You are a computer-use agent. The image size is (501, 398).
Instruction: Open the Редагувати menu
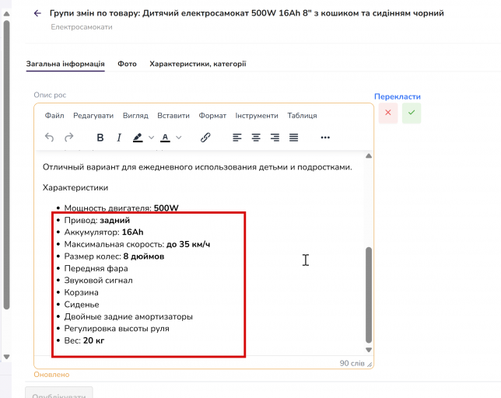93,116
